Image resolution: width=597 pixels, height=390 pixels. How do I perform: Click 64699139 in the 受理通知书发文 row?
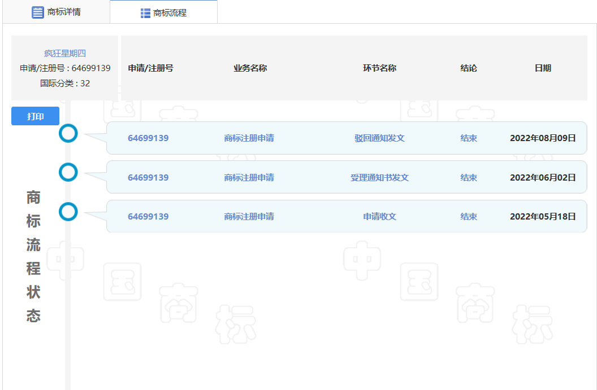coord(148,178)
